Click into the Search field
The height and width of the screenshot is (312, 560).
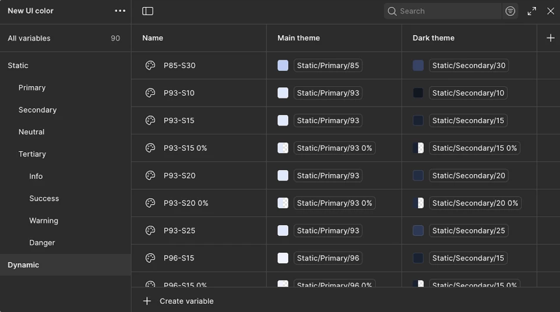[447, 11]
